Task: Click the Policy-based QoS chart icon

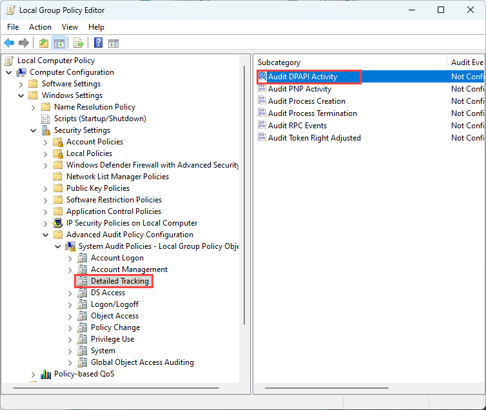Action: [x=46, y=374]
